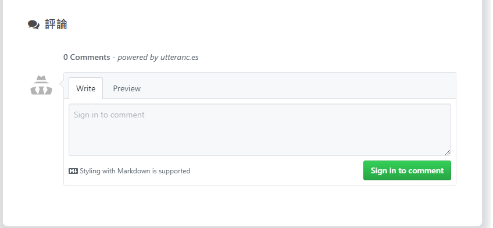Click the textarea resize grip icon
This screenshot has height=228, width=493.
point(448,152)
